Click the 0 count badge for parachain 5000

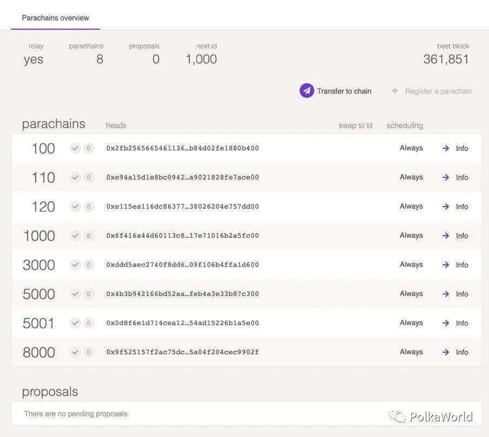coord(89,294)
